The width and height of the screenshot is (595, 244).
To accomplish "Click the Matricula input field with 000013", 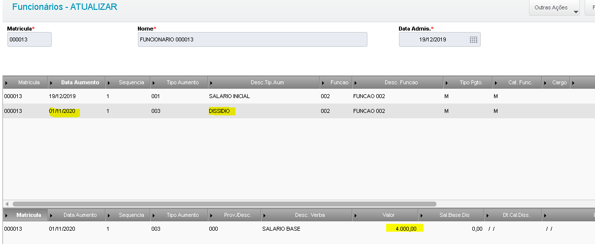I will click(30, 39).
